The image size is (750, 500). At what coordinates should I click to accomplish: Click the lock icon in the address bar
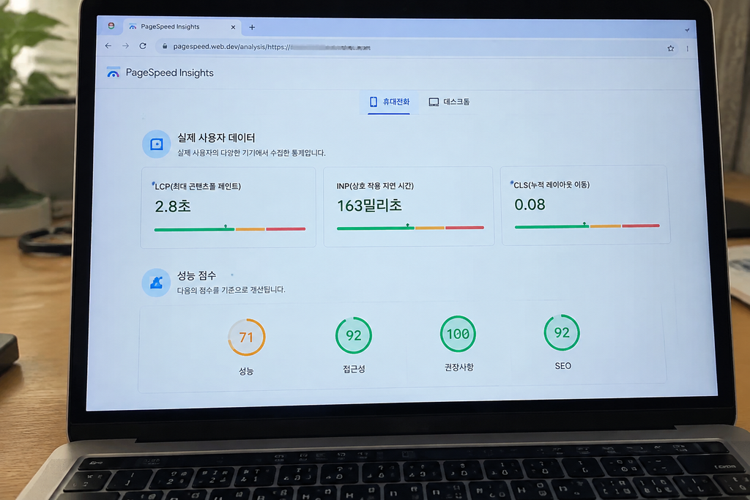[165, 46]
